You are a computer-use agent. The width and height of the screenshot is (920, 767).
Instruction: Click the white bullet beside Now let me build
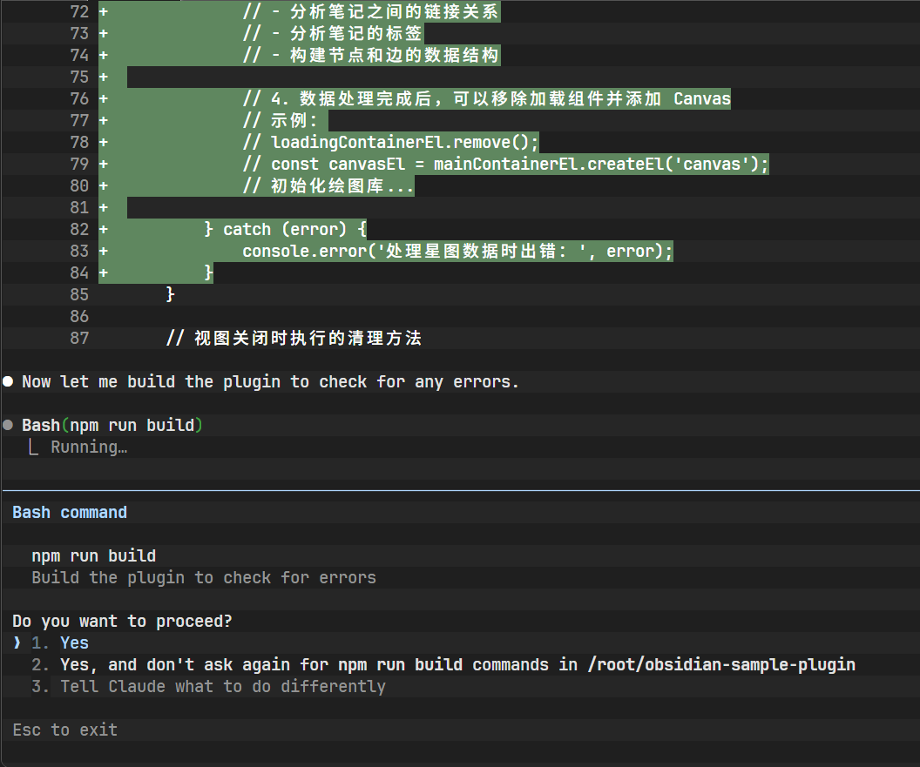pyautogui.click(x=8, y=381)
